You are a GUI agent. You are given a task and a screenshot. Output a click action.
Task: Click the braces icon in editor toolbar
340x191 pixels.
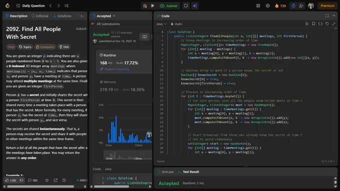coord(320,24)
